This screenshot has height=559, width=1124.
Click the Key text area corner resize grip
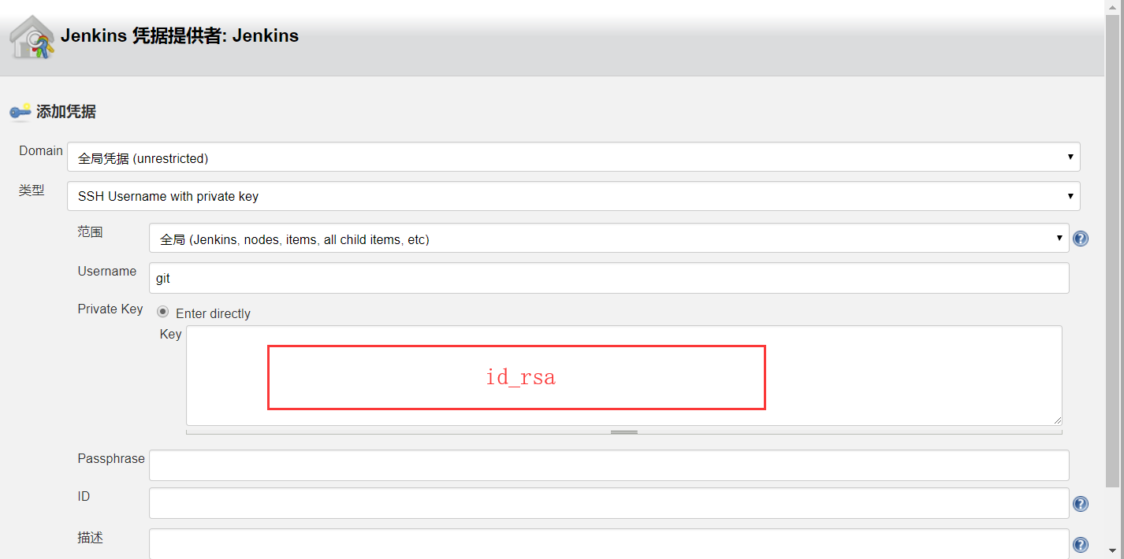tap(1057, 420)
